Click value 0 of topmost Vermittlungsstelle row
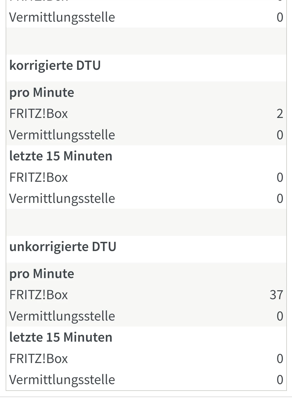Image resolution: width=292 pixels, height=399 pixels. tap(280, 17)
